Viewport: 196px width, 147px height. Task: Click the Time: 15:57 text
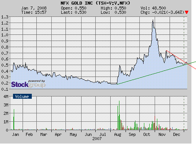(34, 12)
